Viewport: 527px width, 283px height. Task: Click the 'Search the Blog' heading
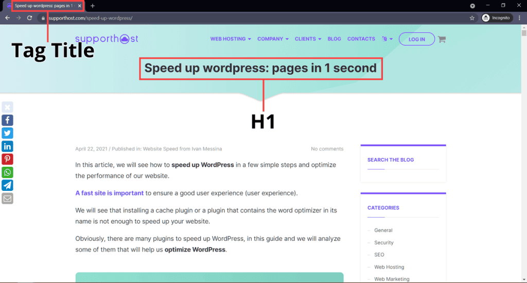coord(391,160)
